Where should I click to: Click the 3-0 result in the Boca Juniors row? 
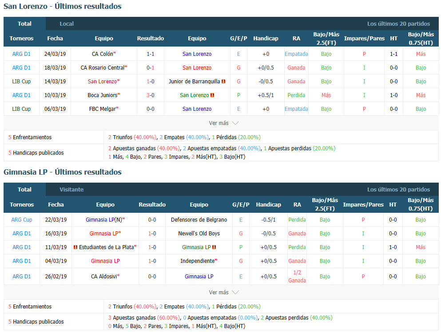151,95
